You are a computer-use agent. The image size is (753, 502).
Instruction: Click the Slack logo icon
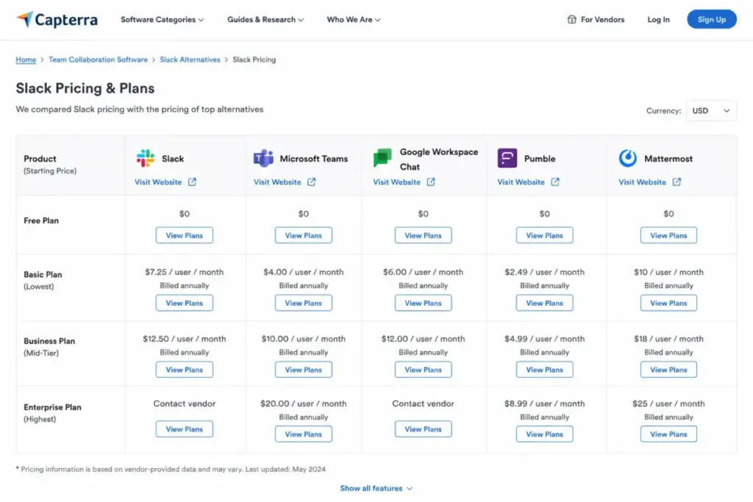145,158
